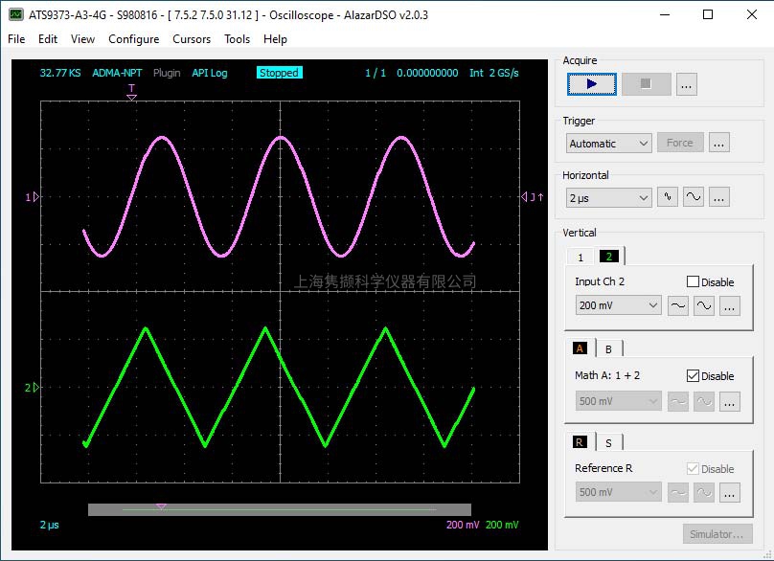Open the 200 mV Ch 2 range dropdown

[x=619, y=305]
